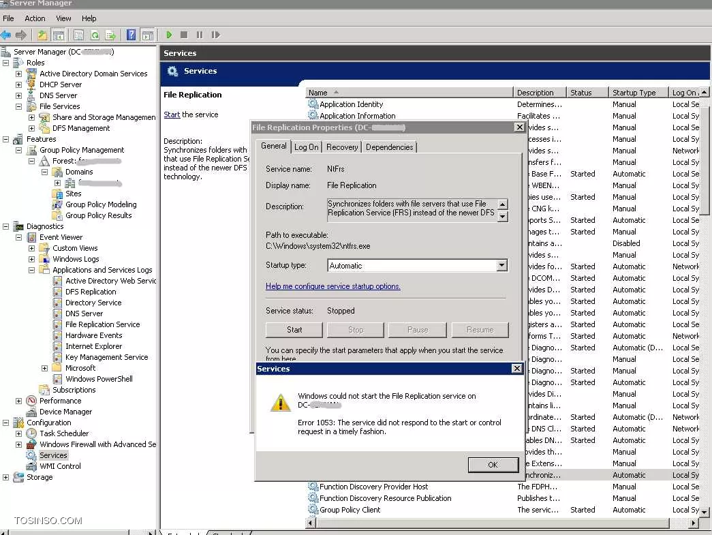
Task: Select Performance icon in the tree
Action: click(31, 401)
